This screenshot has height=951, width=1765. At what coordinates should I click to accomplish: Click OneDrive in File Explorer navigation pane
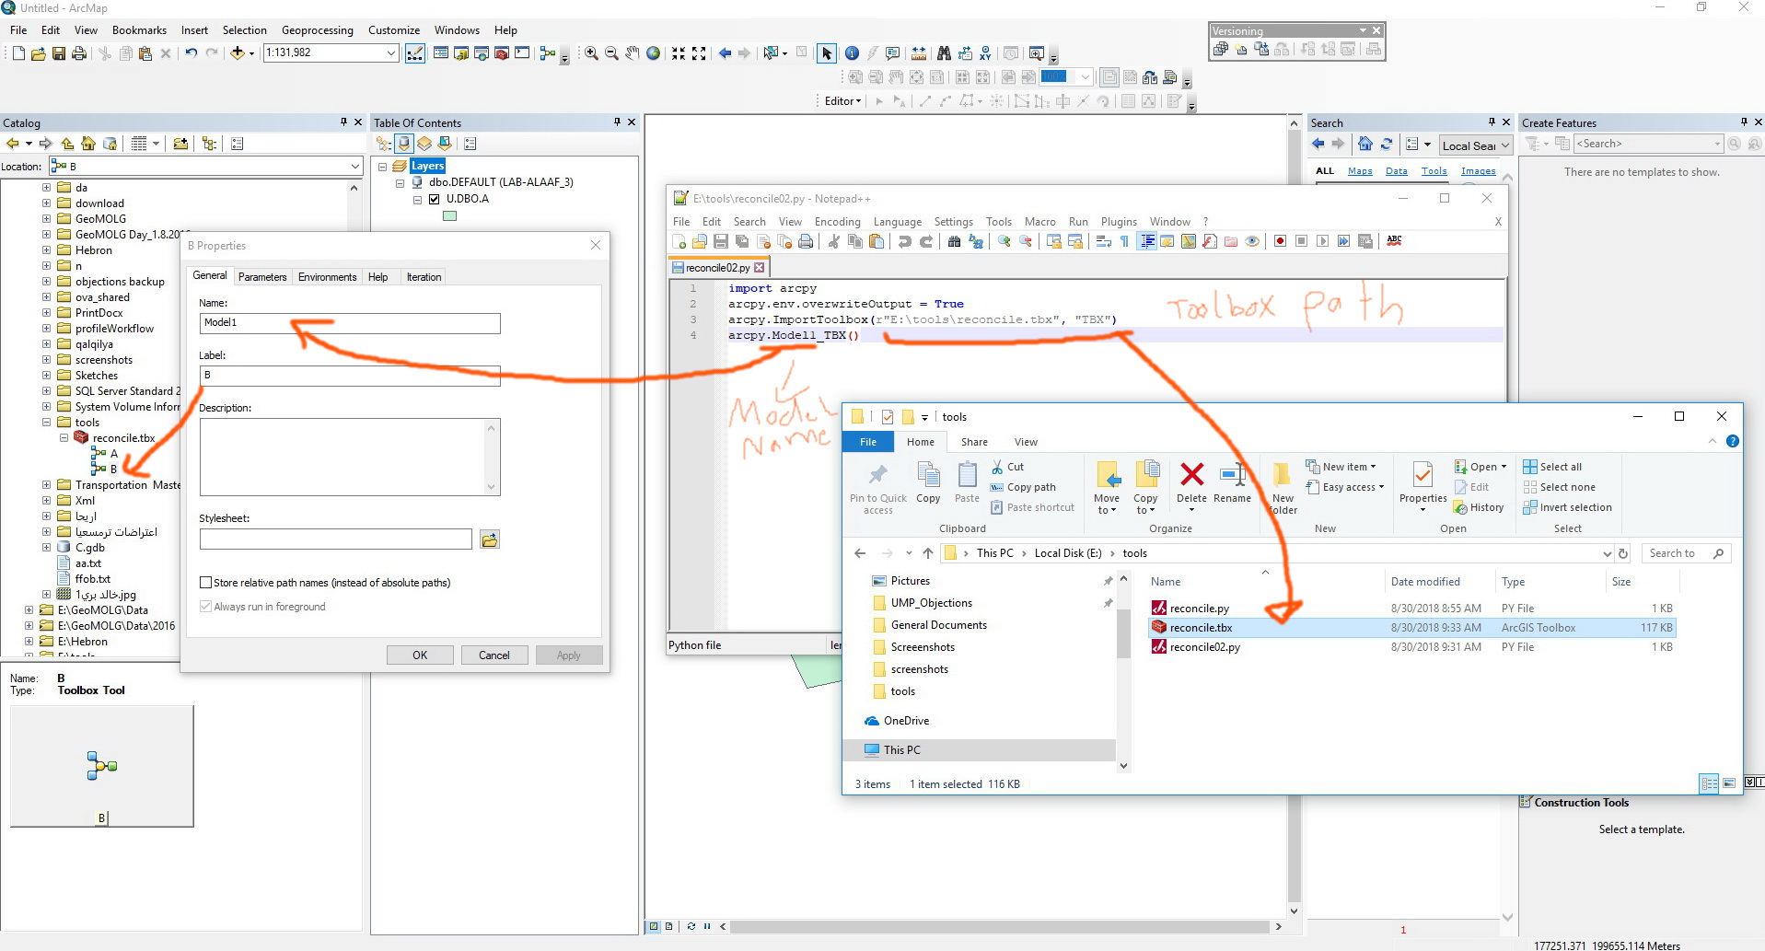pyautogui.click(x=897, y=721)
